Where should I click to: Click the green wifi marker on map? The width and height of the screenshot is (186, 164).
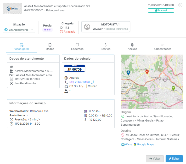173,88
